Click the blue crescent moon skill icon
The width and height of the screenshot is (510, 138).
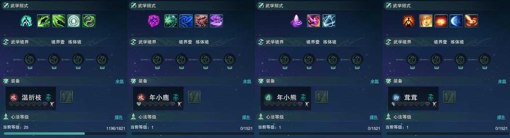[456, 21]
